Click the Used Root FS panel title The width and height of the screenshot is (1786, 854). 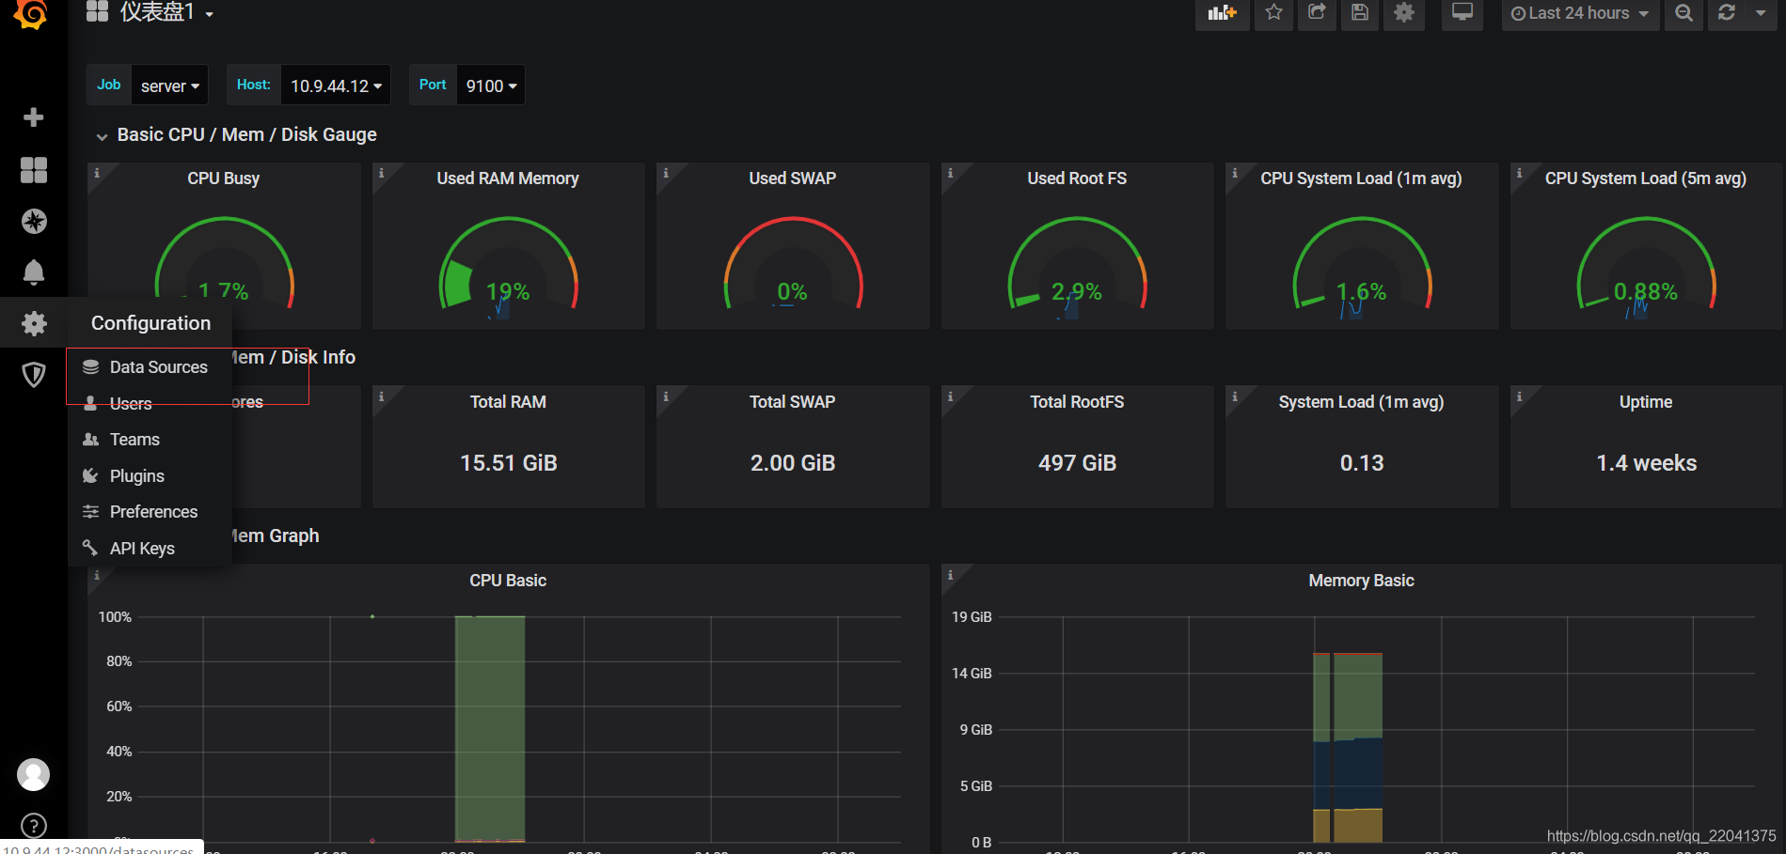click(1077, 179)
